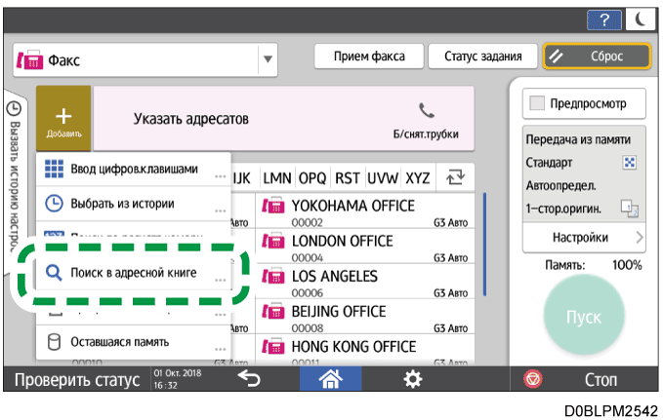This screenshot has height=420, width=663.
Task: Open settings via the bottom gear icon
Action: 415,378
